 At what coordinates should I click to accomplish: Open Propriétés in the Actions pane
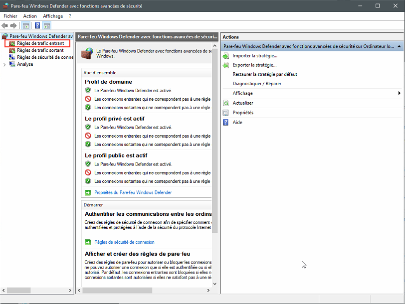243,113
